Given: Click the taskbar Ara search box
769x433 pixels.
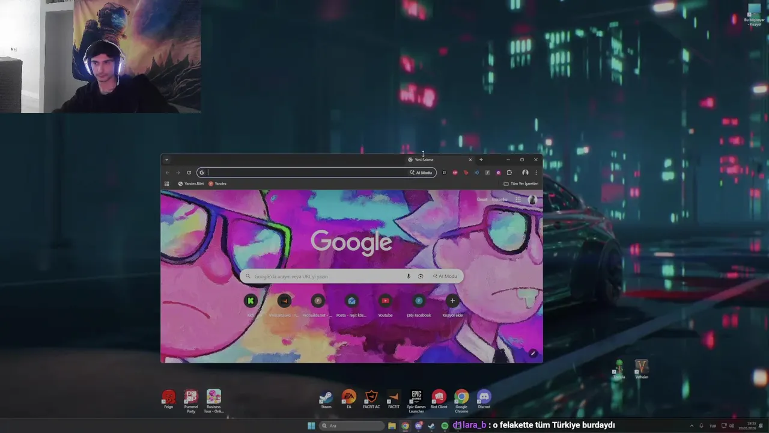Looking at the screenshot, I should pyautogui.click(x=351, y=426).
